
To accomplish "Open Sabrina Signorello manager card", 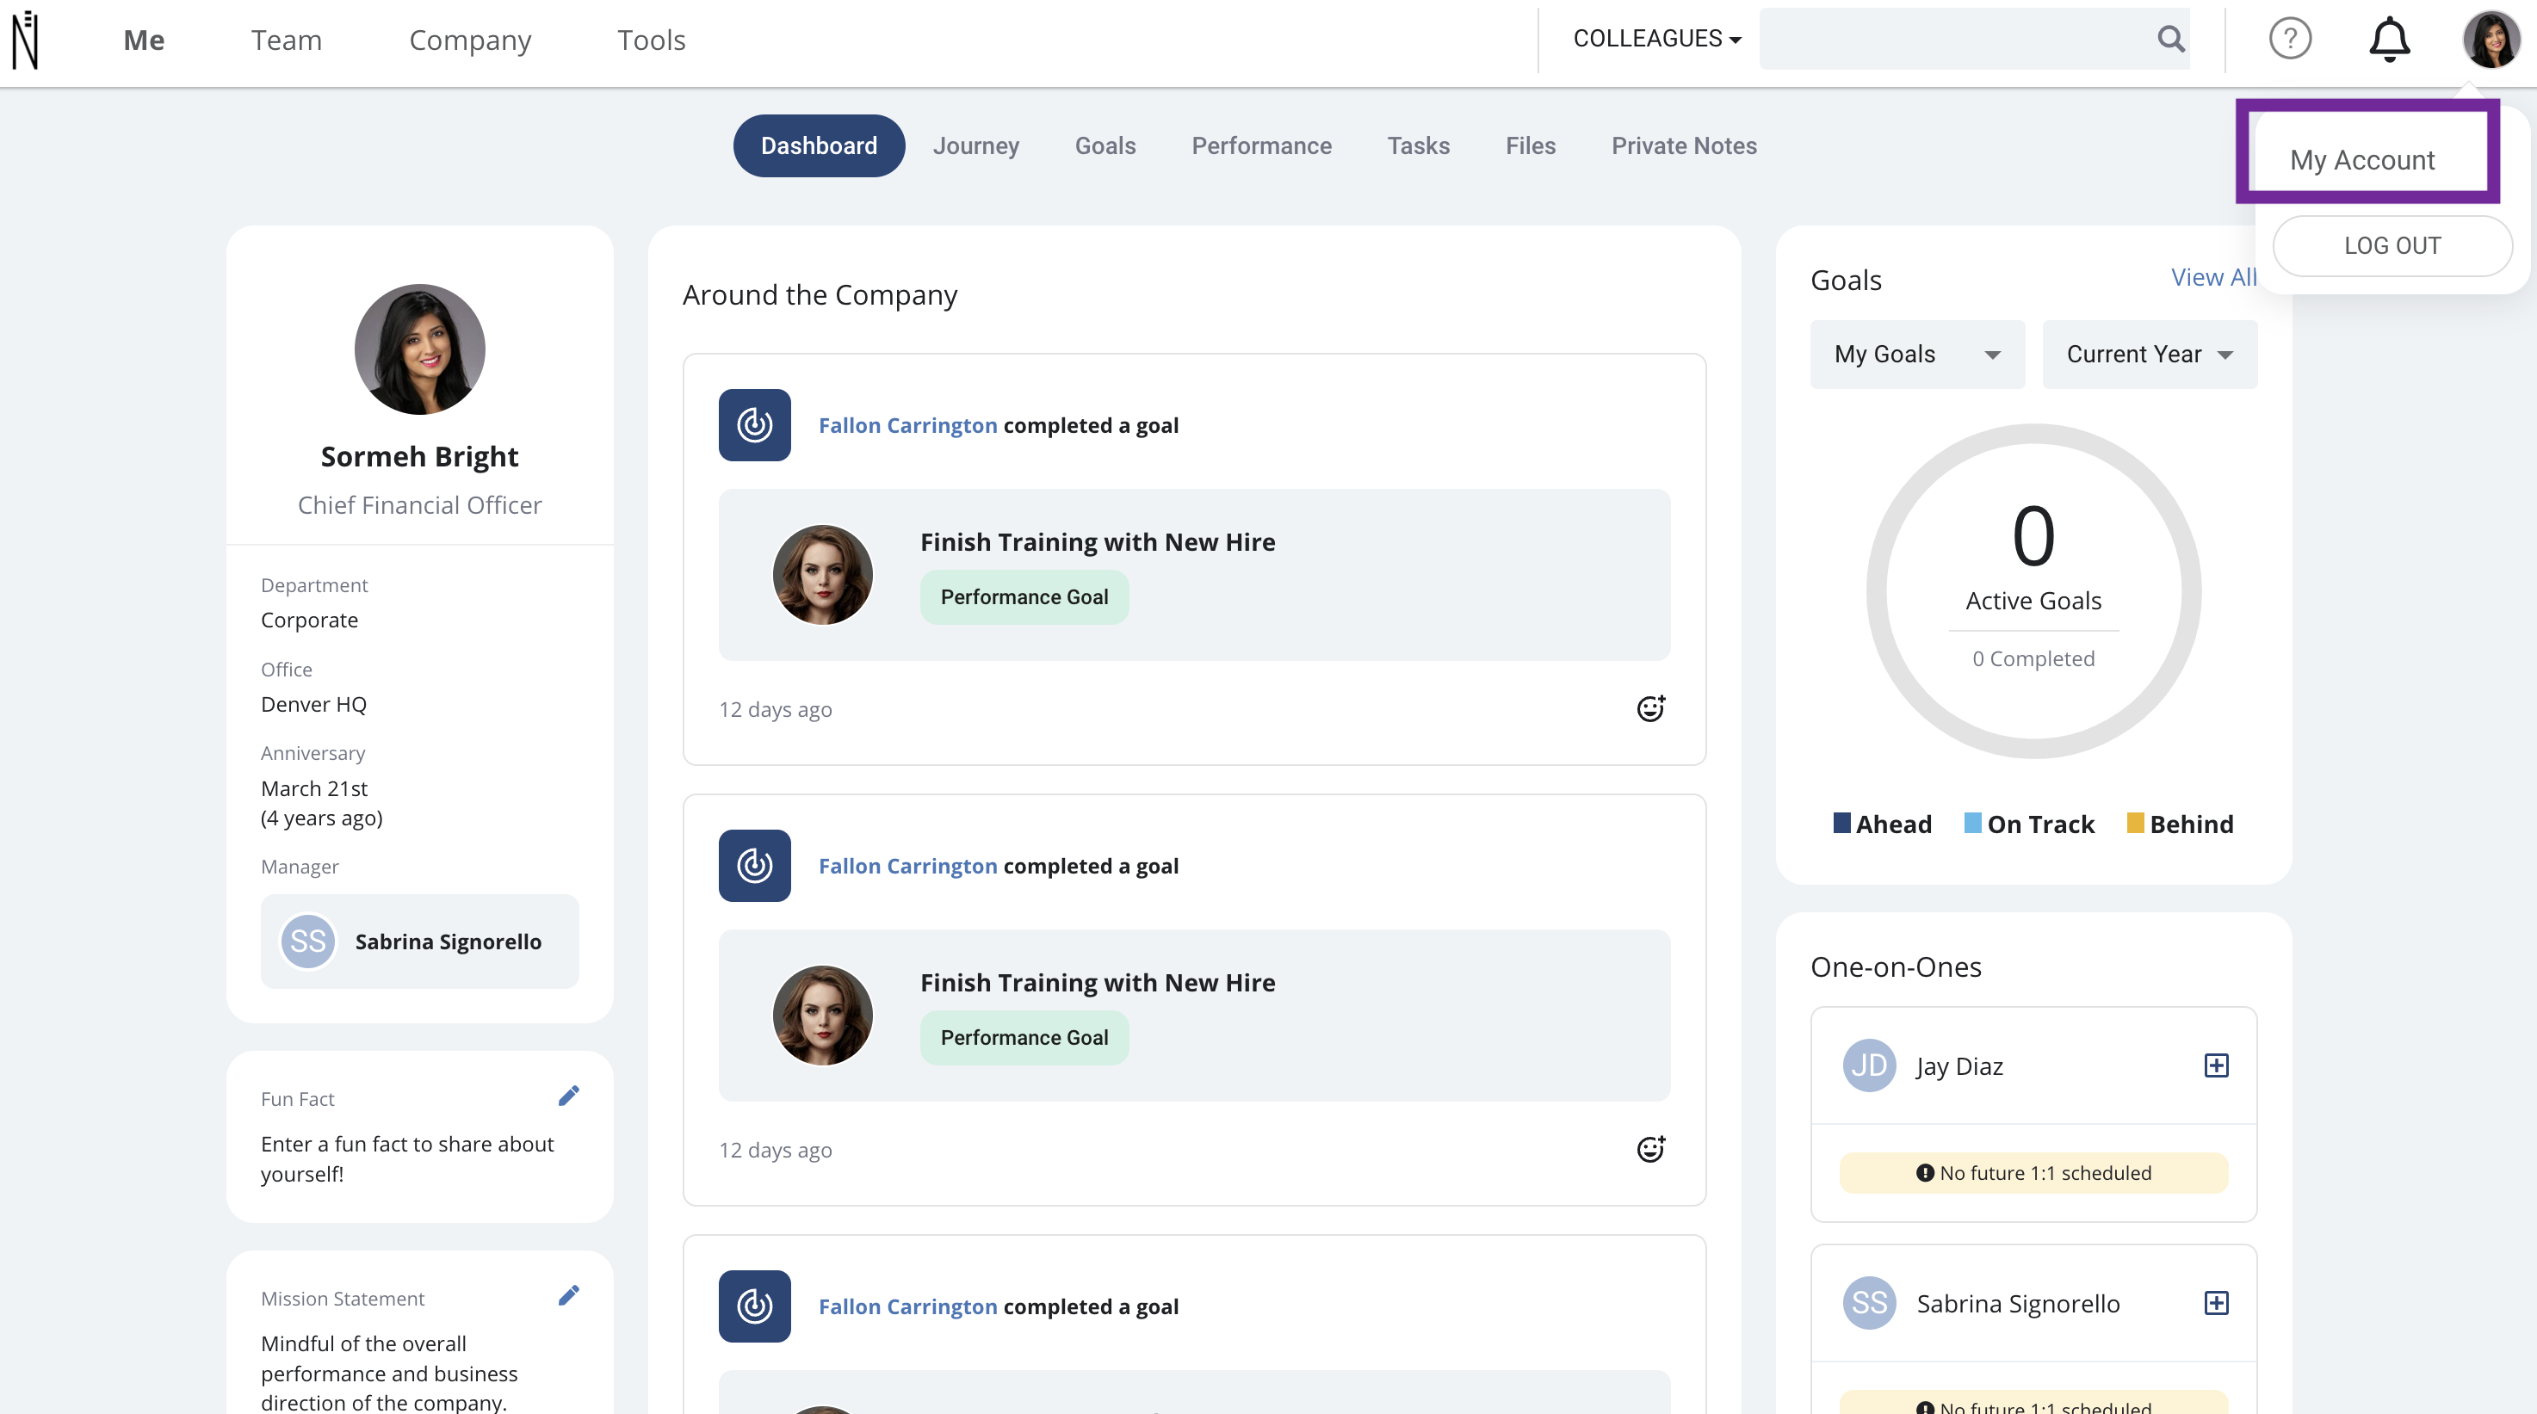I will tap(419, 942).
